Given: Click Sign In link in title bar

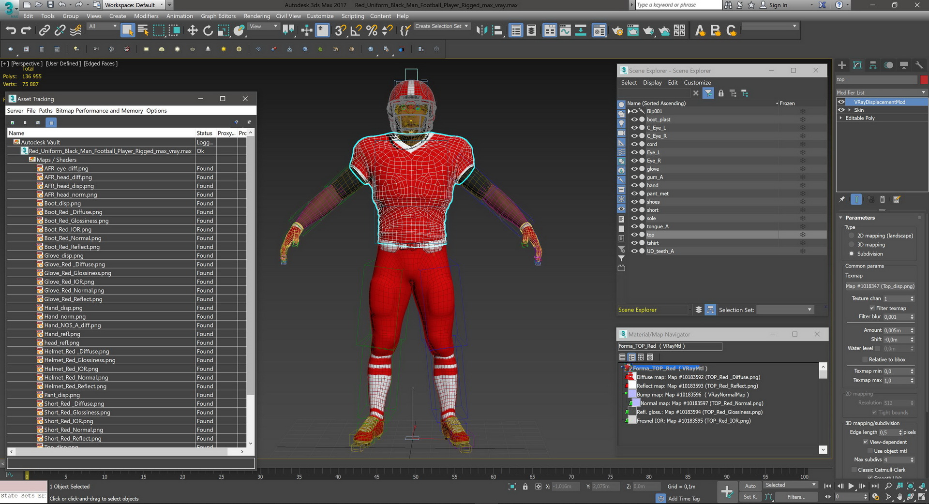Looking at the screenshot, I should click(x=778, y=5).
